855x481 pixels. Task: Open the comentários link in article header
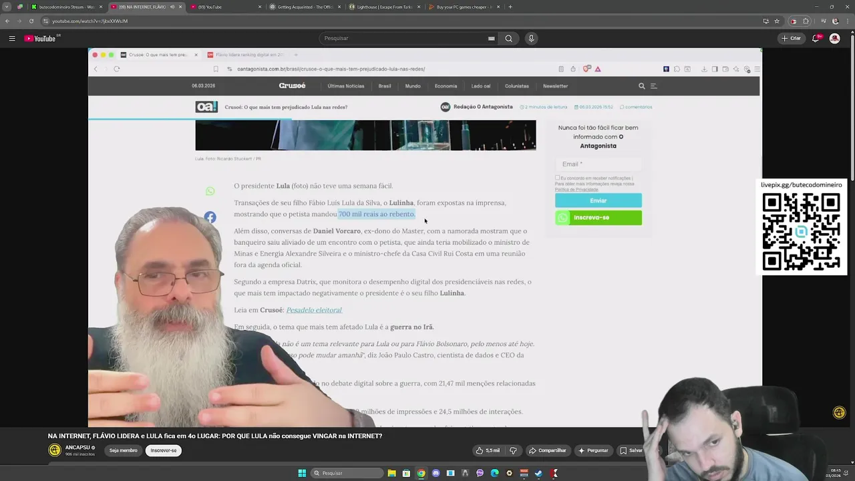[636, 107]
